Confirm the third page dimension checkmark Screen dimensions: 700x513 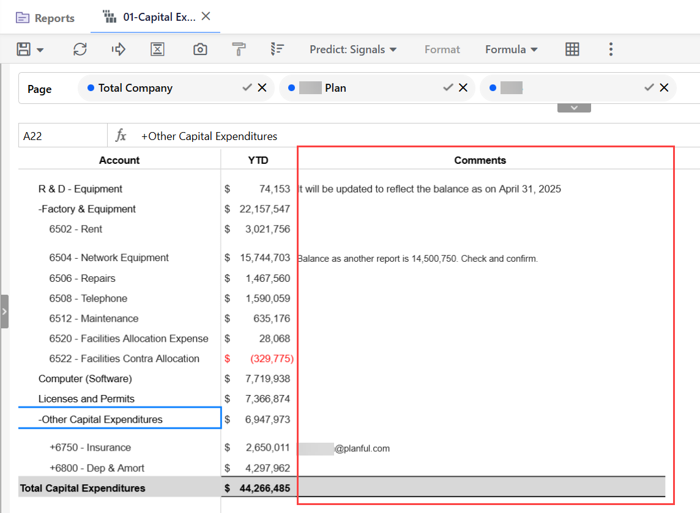pos(649,87)
